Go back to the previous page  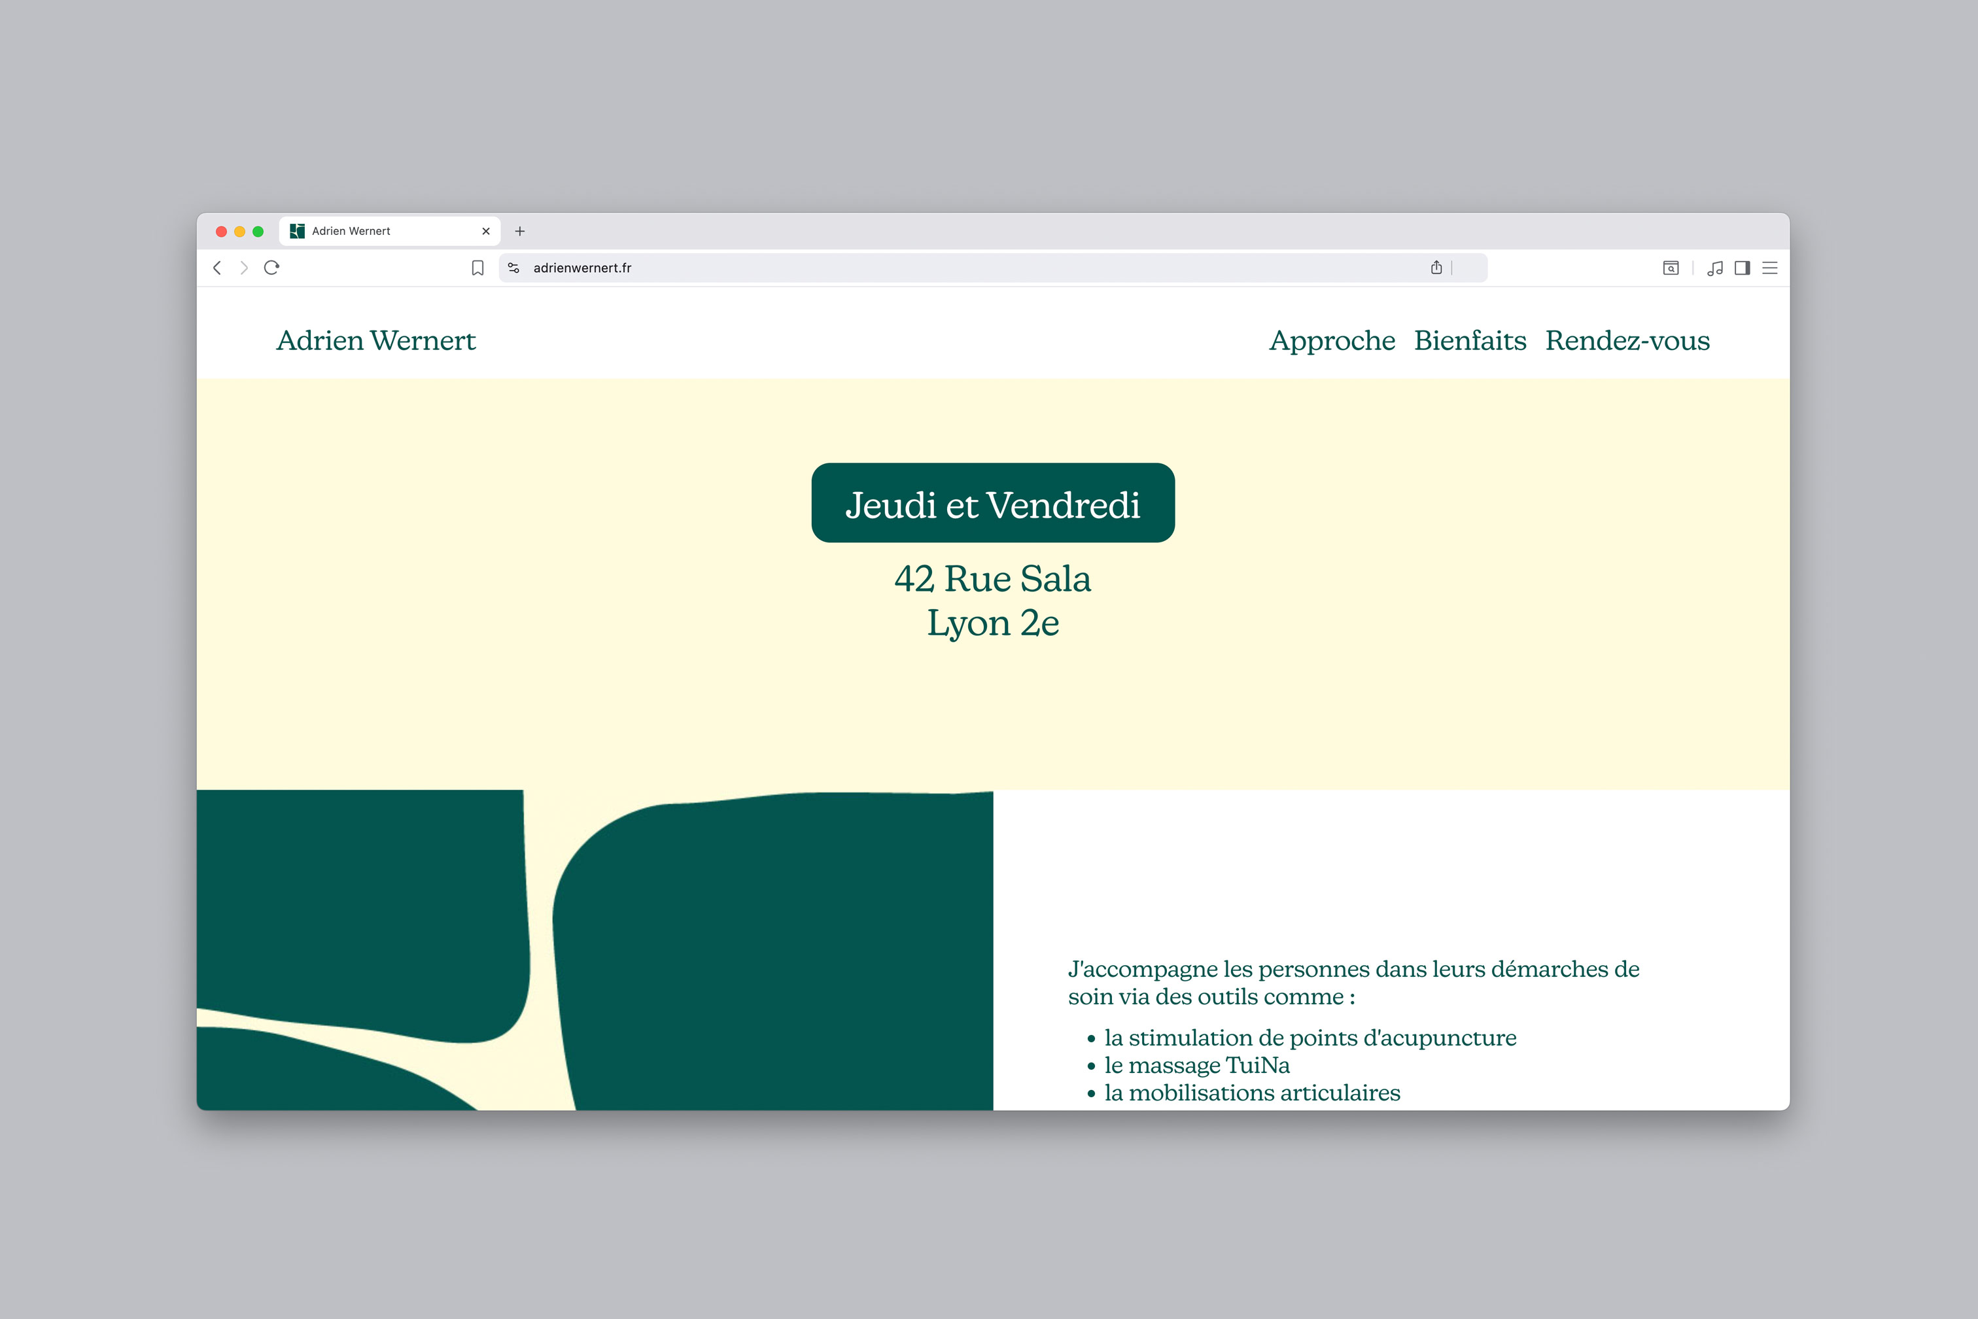click(217, 268)
